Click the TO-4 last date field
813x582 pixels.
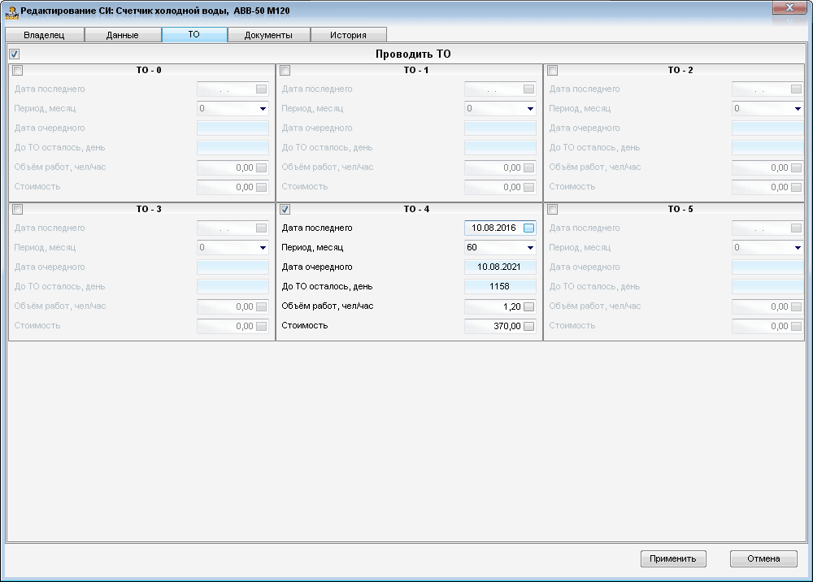click(x=493, y=228)
